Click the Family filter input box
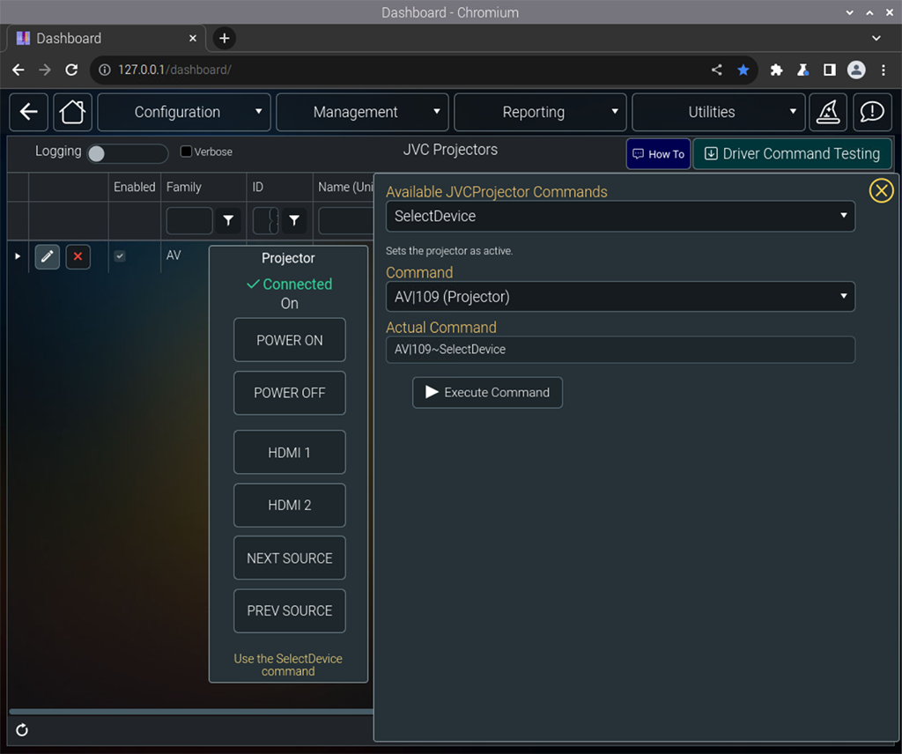 click(189, 220)
